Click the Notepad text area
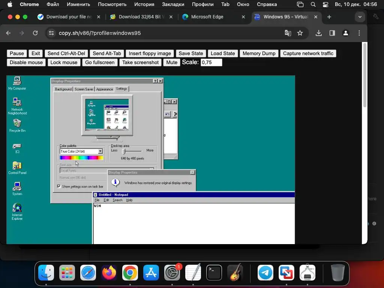Viewport: 384px width, 288px height. click(194, 223)
